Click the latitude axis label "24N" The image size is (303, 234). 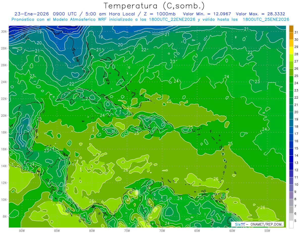(x=4, y=82)
